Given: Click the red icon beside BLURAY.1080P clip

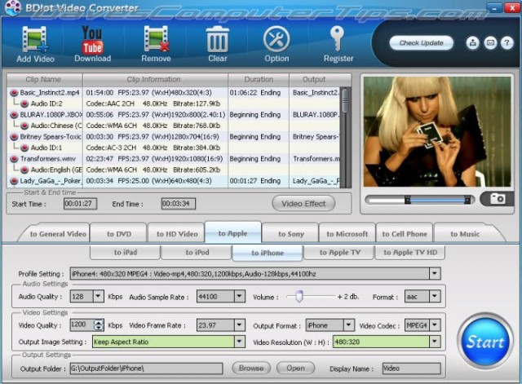Looking at the screenshot, I should pos(14,115).
